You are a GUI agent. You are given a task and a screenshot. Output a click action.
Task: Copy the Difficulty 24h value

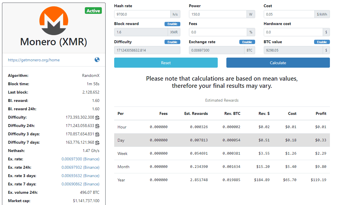point(98,126)
